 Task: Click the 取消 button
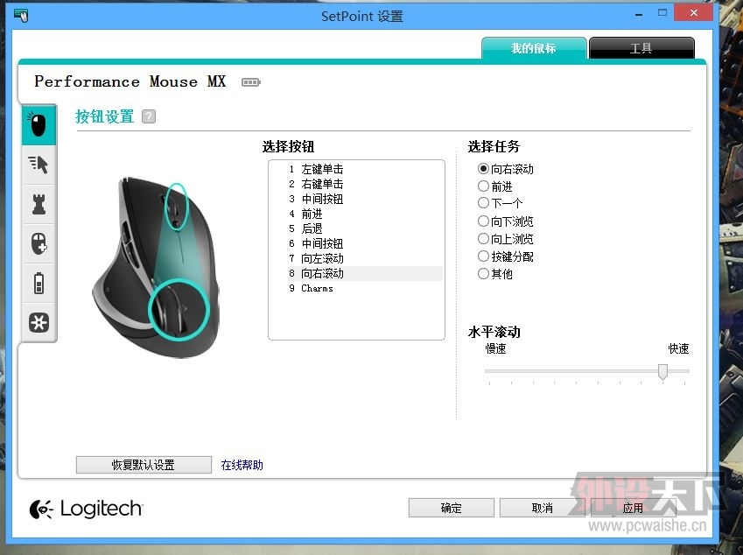click(x=542, y=508)
